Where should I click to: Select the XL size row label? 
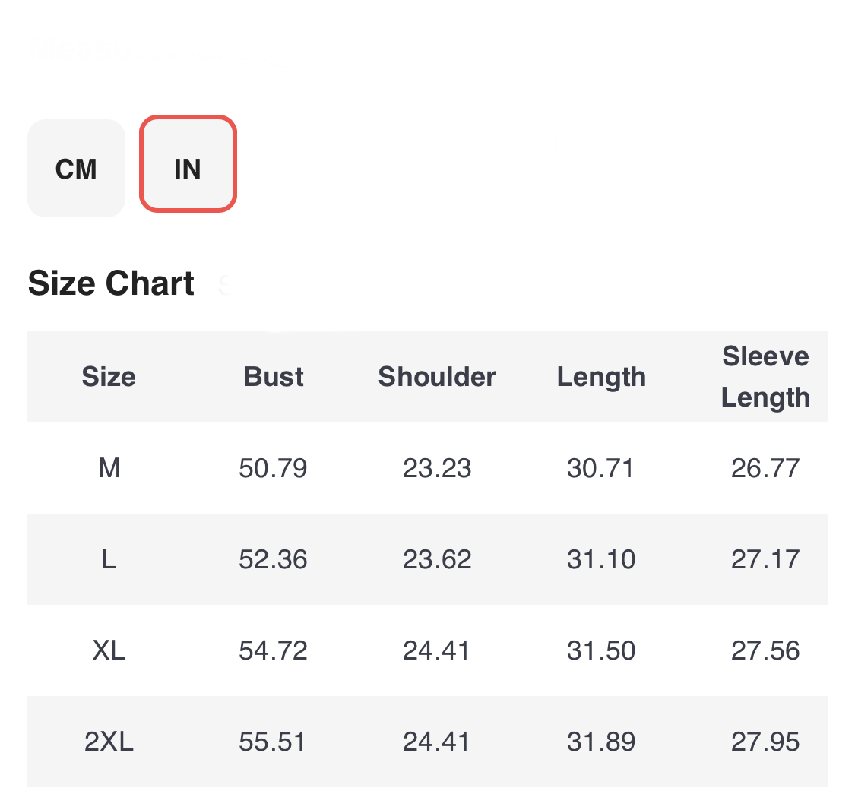[x=109, y=650]
